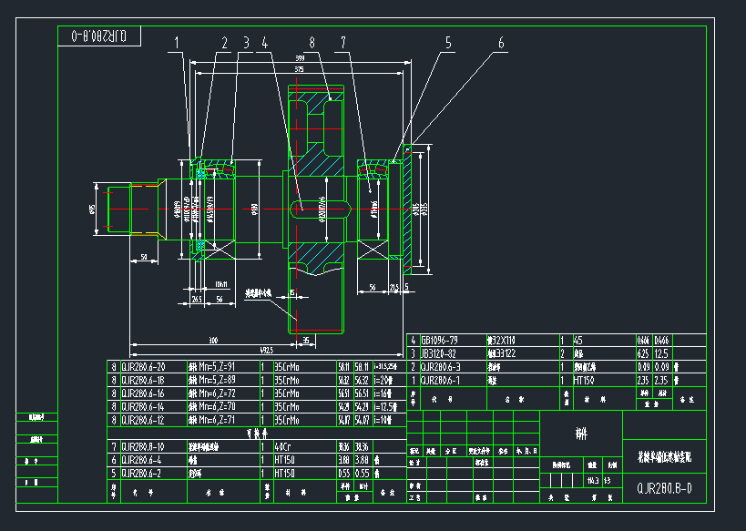Select gear spec Mn=5,Z=91
The width and height of the screenshot is (746, 531).
tap(217, 366)
